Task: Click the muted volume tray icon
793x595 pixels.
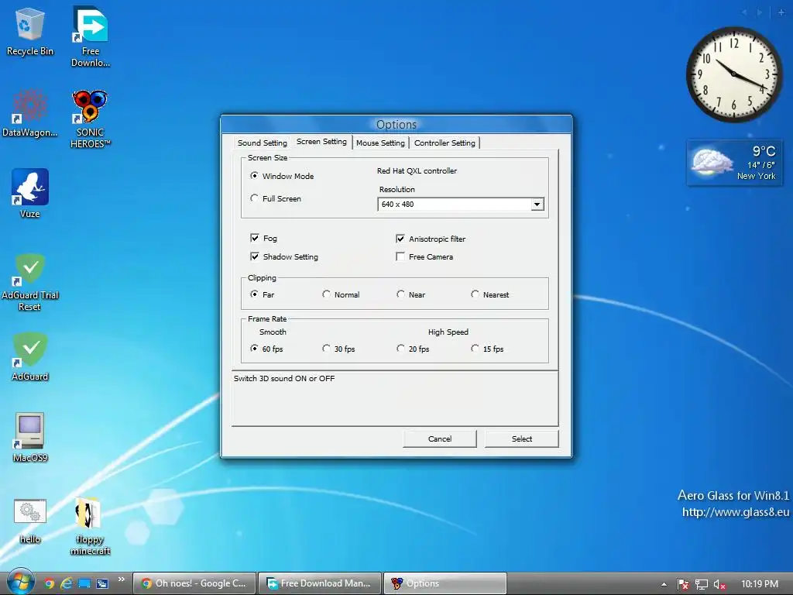Action: pyautogui.click(x=719, y=584)
